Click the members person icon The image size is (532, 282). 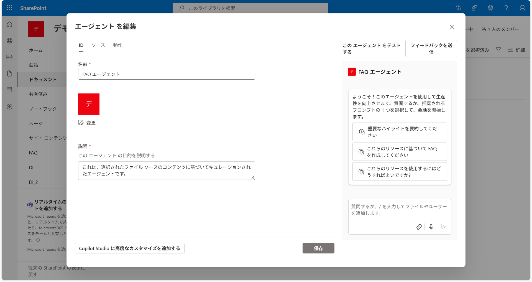coord(484,29)
